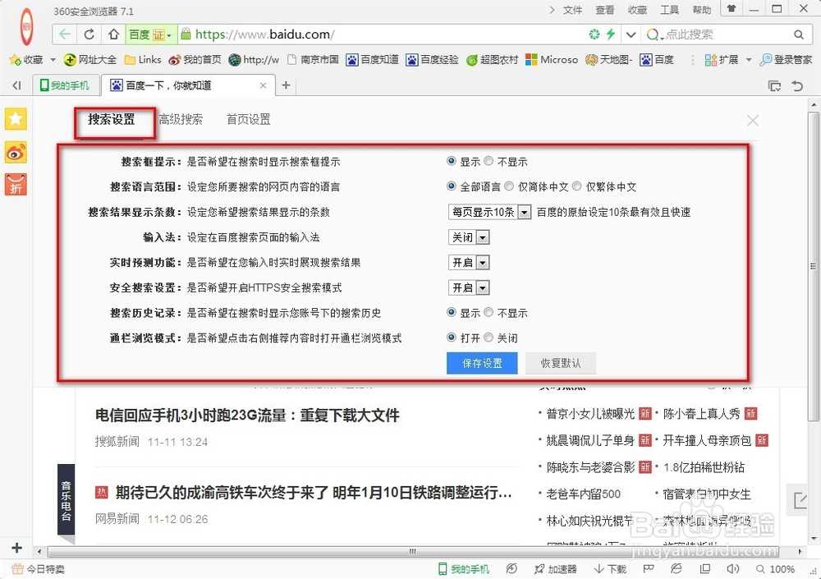Click the 100% zoom level control

776,569
